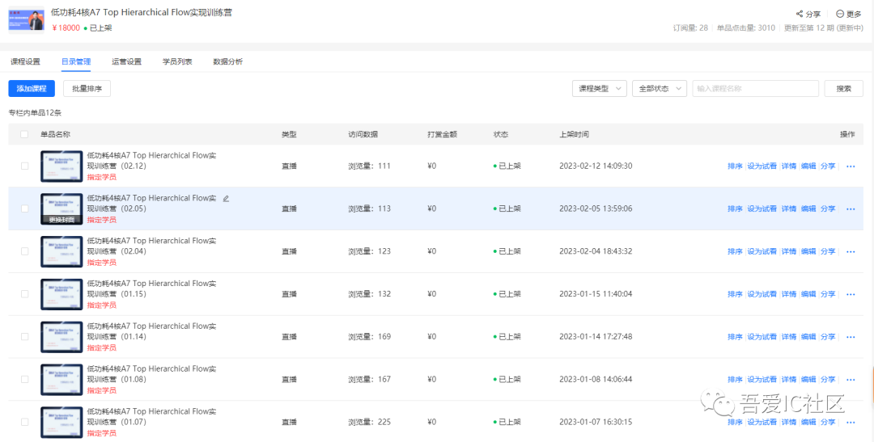Screen dimensions: 874x442
Task: Open the 更多 (more) icon menu
Action: click(x=839, y=14)
